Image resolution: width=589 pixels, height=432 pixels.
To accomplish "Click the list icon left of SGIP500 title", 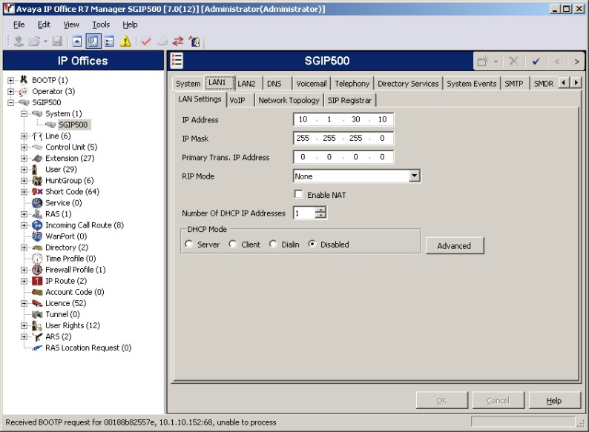I will (177, 61).
